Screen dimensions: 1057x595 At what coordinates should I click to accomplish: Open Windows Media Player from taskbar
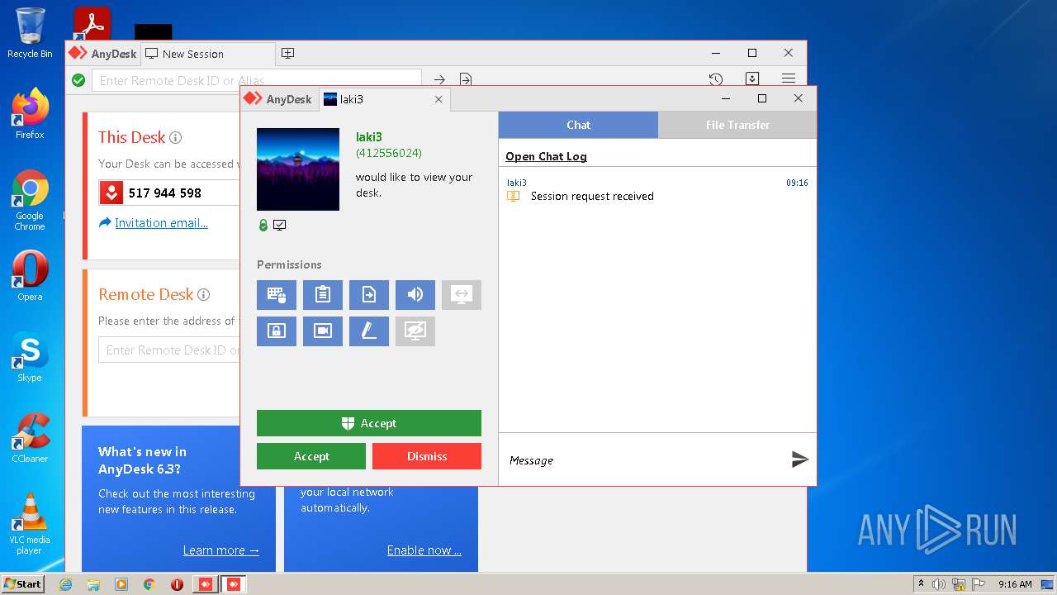[121, 584]
